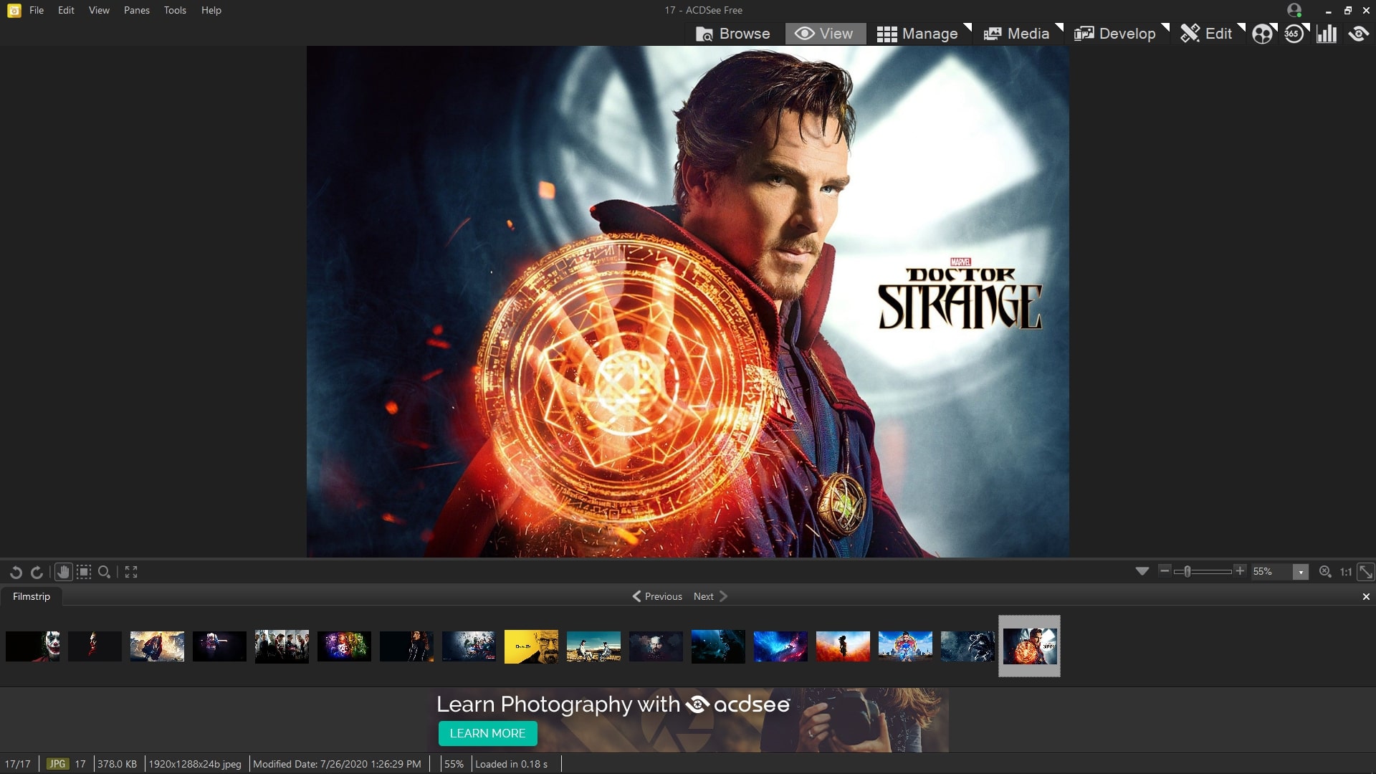Select the Doctor Strange thumbnail in filmstrip
The height and width of the screenshot is (774, 1376).
(x=1030, y=646)
